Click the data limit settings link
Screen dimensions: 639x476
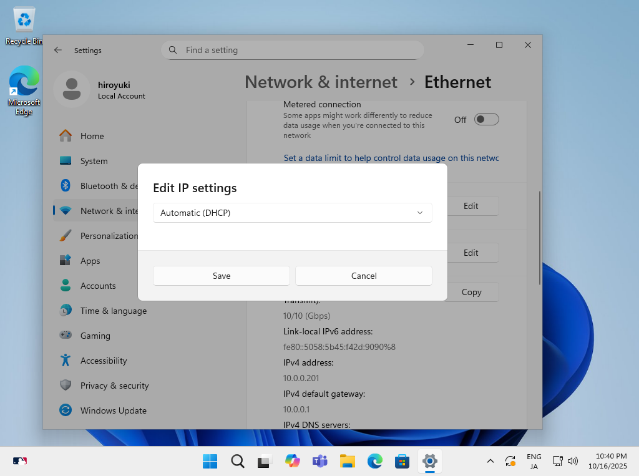391,158
